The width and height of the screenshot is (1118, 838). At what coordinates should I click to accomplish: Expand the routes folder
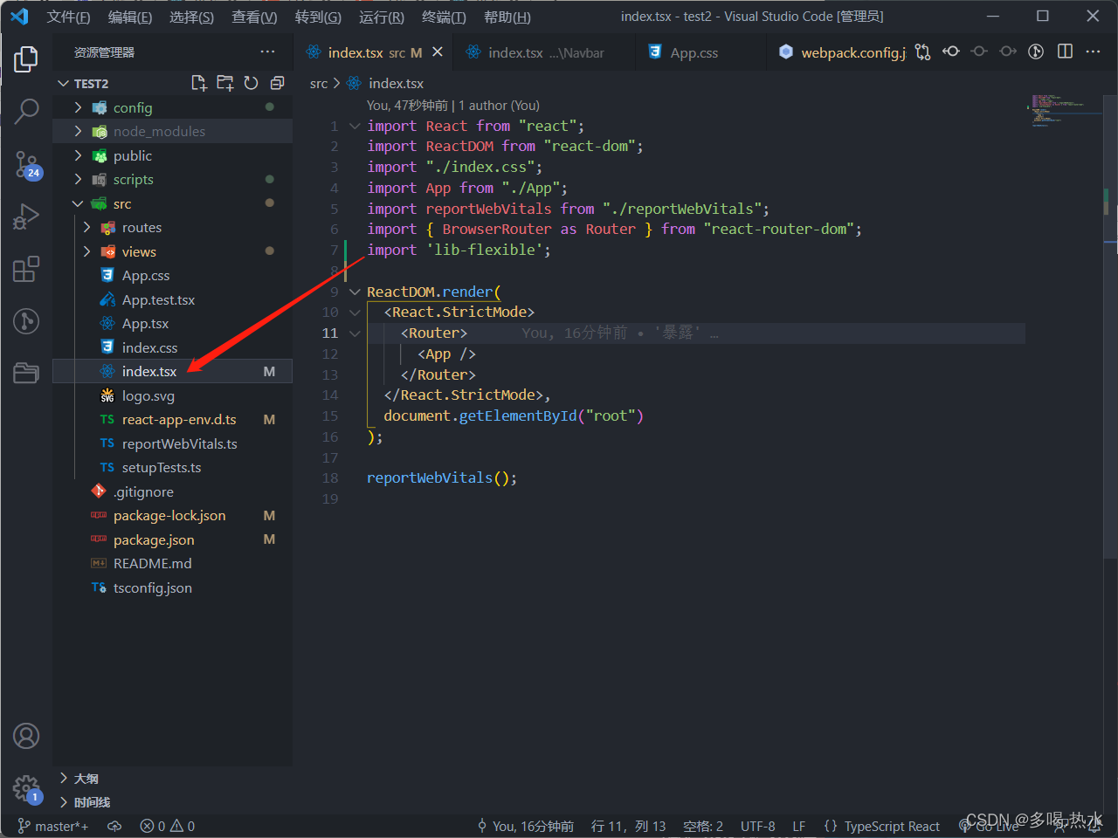pos(86,227)
